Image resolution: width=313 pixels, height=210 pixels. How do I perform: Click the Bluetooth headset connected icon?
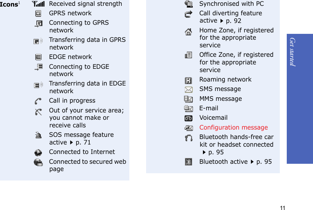(x=188, y=138)
